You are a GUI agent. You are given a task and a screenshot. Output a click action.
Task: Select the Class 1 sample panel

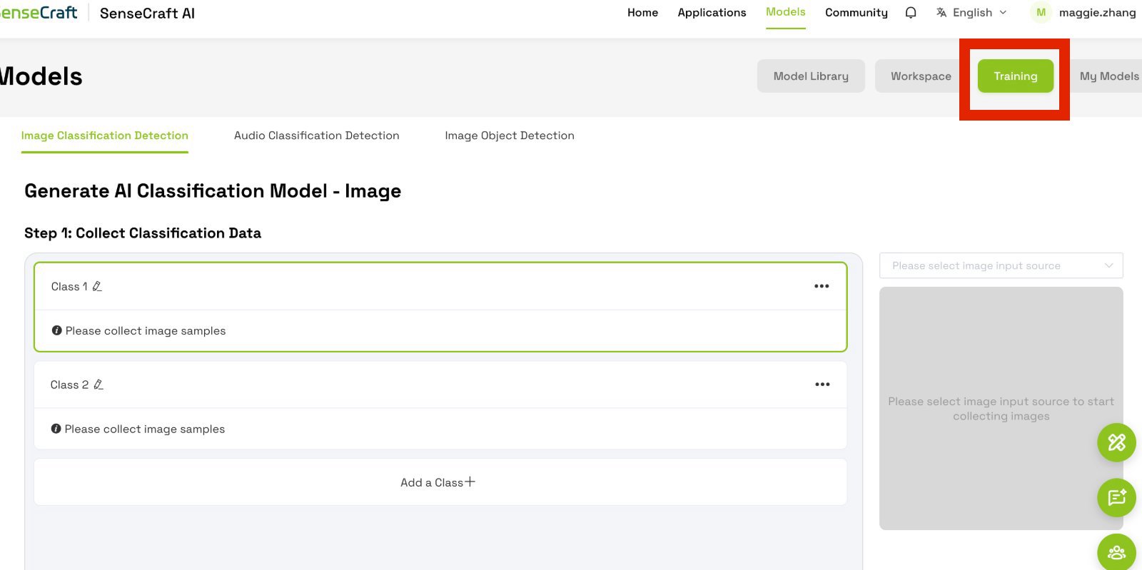[440, 307]
